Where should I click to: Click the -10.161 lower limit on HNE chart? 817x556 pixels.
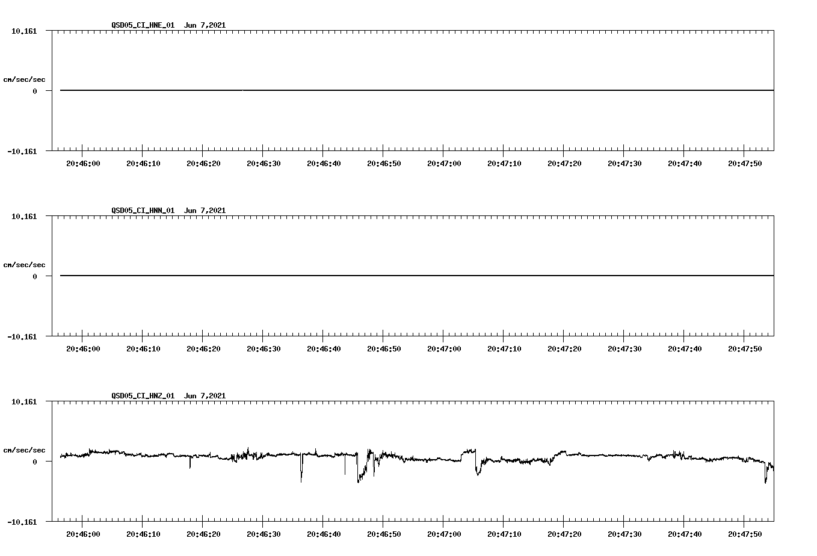(22, 152)
